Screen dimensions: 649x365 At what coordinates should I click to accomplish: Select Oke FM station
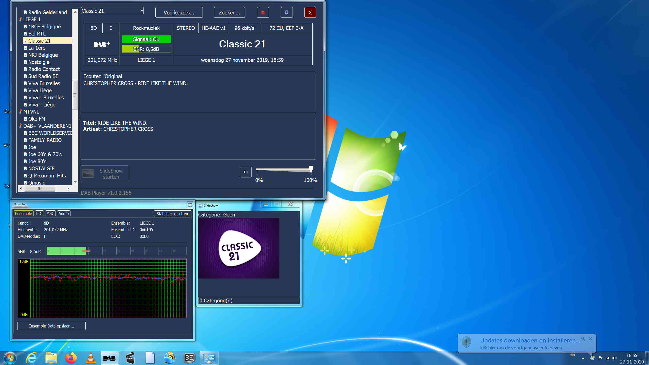37,119
